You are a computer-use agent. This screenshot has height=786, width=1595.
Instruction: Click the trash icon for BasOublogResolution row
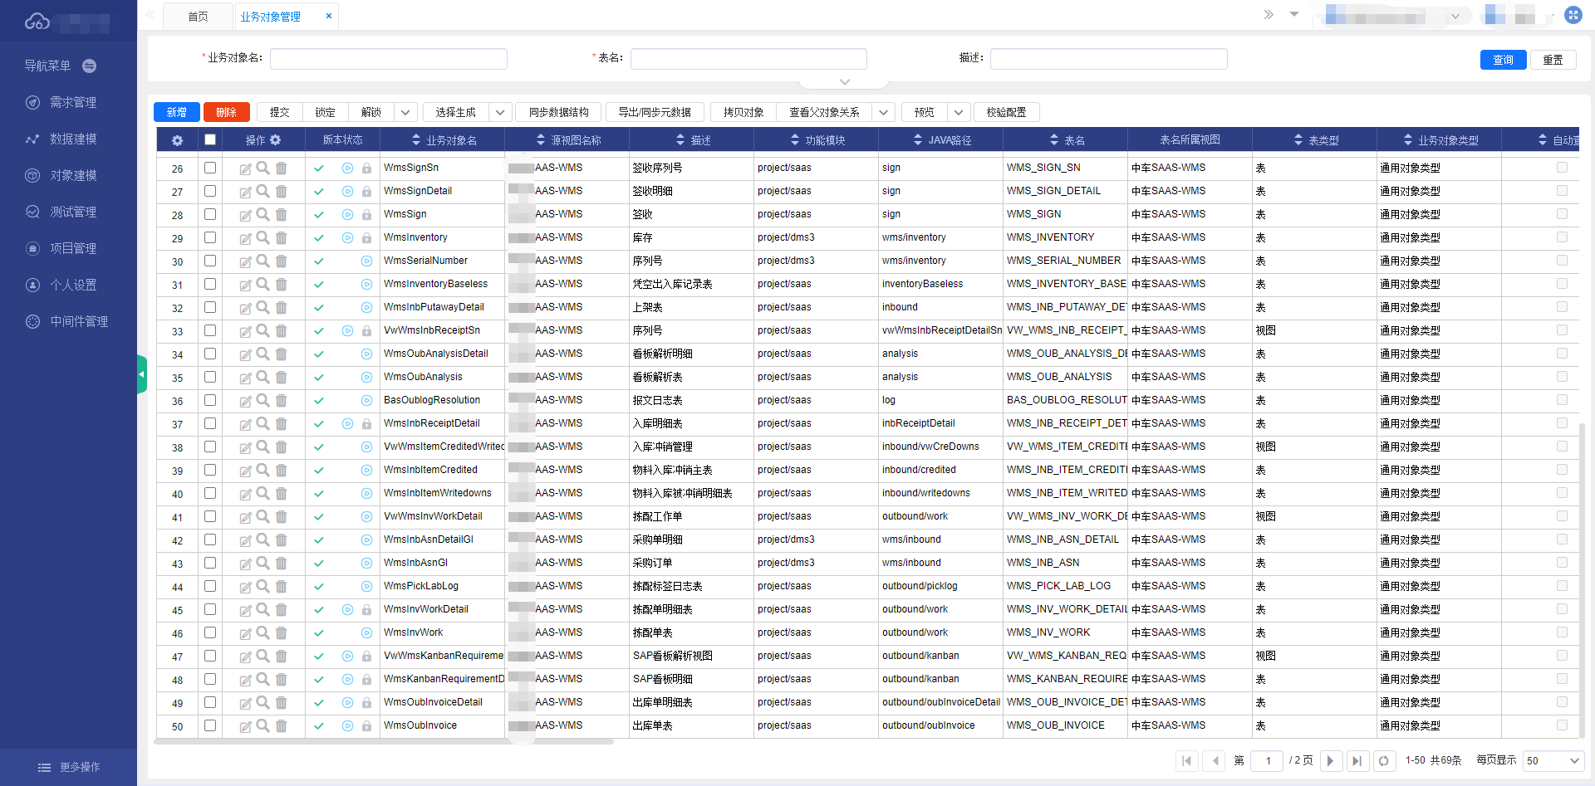click(282, 400)
